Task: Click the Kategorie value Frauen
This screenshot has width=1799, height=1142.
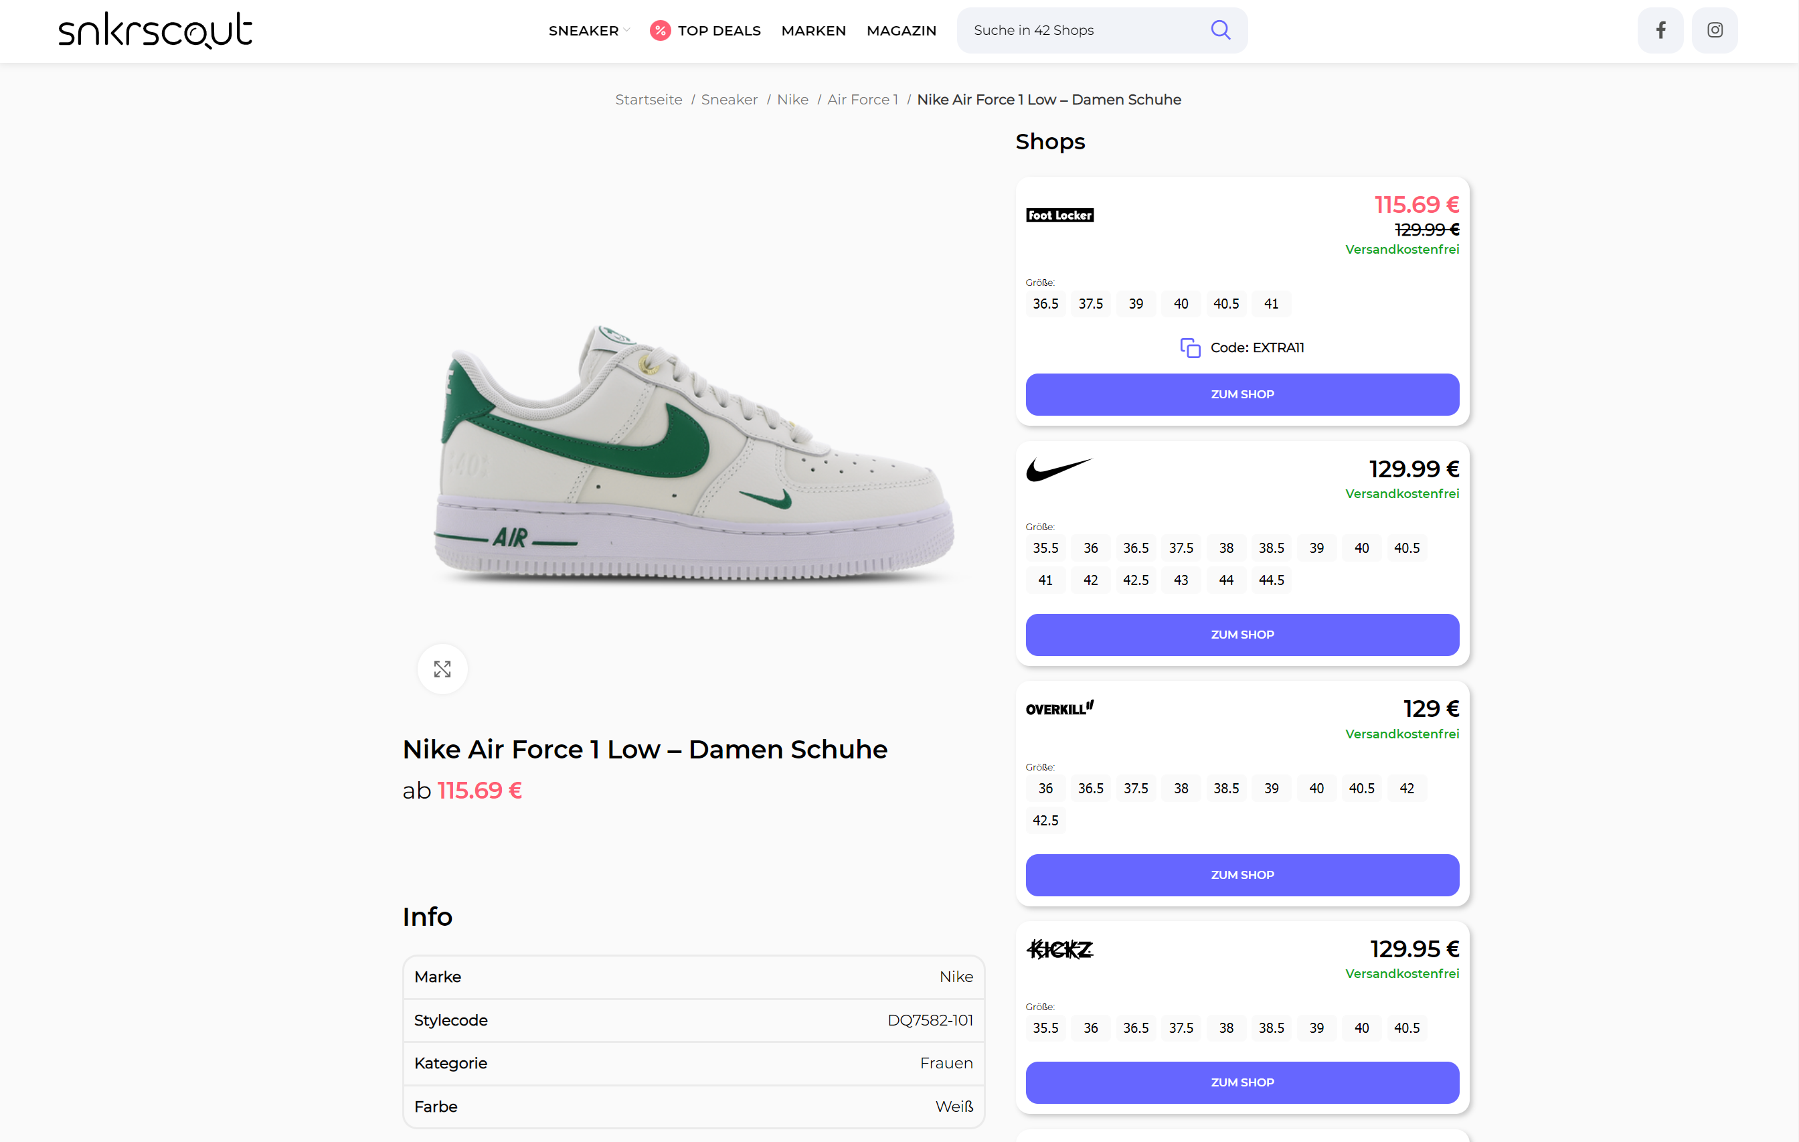Action: point(946,1063)
